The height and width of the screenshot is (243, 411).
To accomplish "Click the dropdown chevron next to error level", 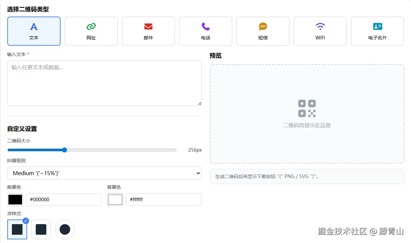I will pyautogui.click(x=198, y=173).
